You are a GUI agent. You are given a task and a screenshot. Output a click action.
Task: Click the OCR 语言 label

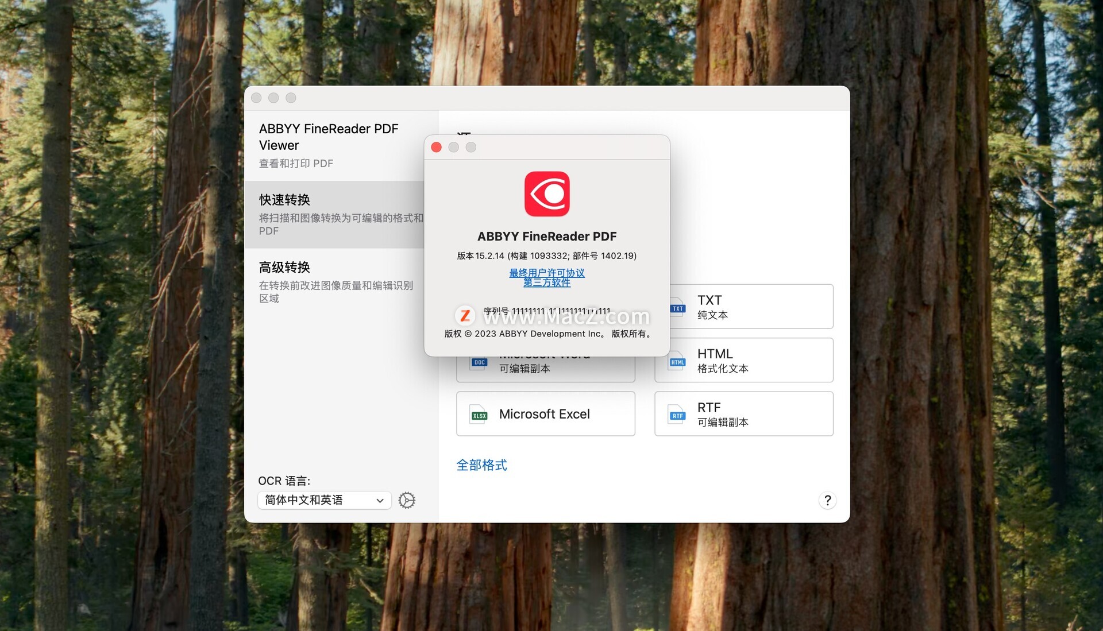coord(284,481)
